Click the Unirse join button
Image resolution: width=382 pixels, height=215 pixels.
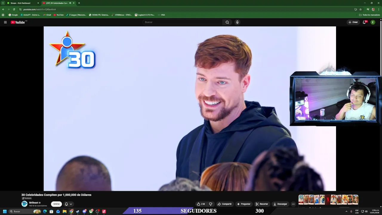point(56,204)
